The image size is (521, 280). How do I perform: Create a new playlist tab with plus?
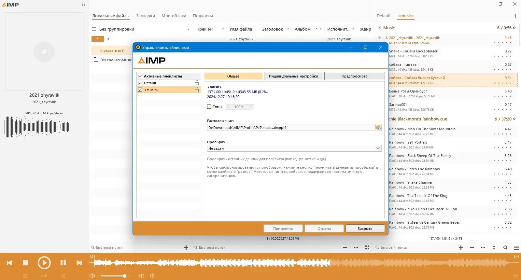tap(515, 16)
